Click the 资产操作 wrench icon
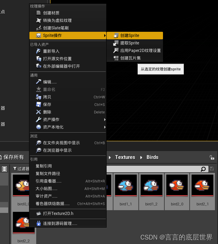The image size is (218, 244). pos(38,120)
